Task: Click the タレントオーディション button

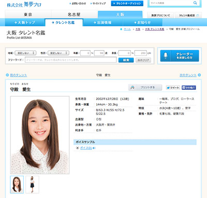Action: click(127, 3)
